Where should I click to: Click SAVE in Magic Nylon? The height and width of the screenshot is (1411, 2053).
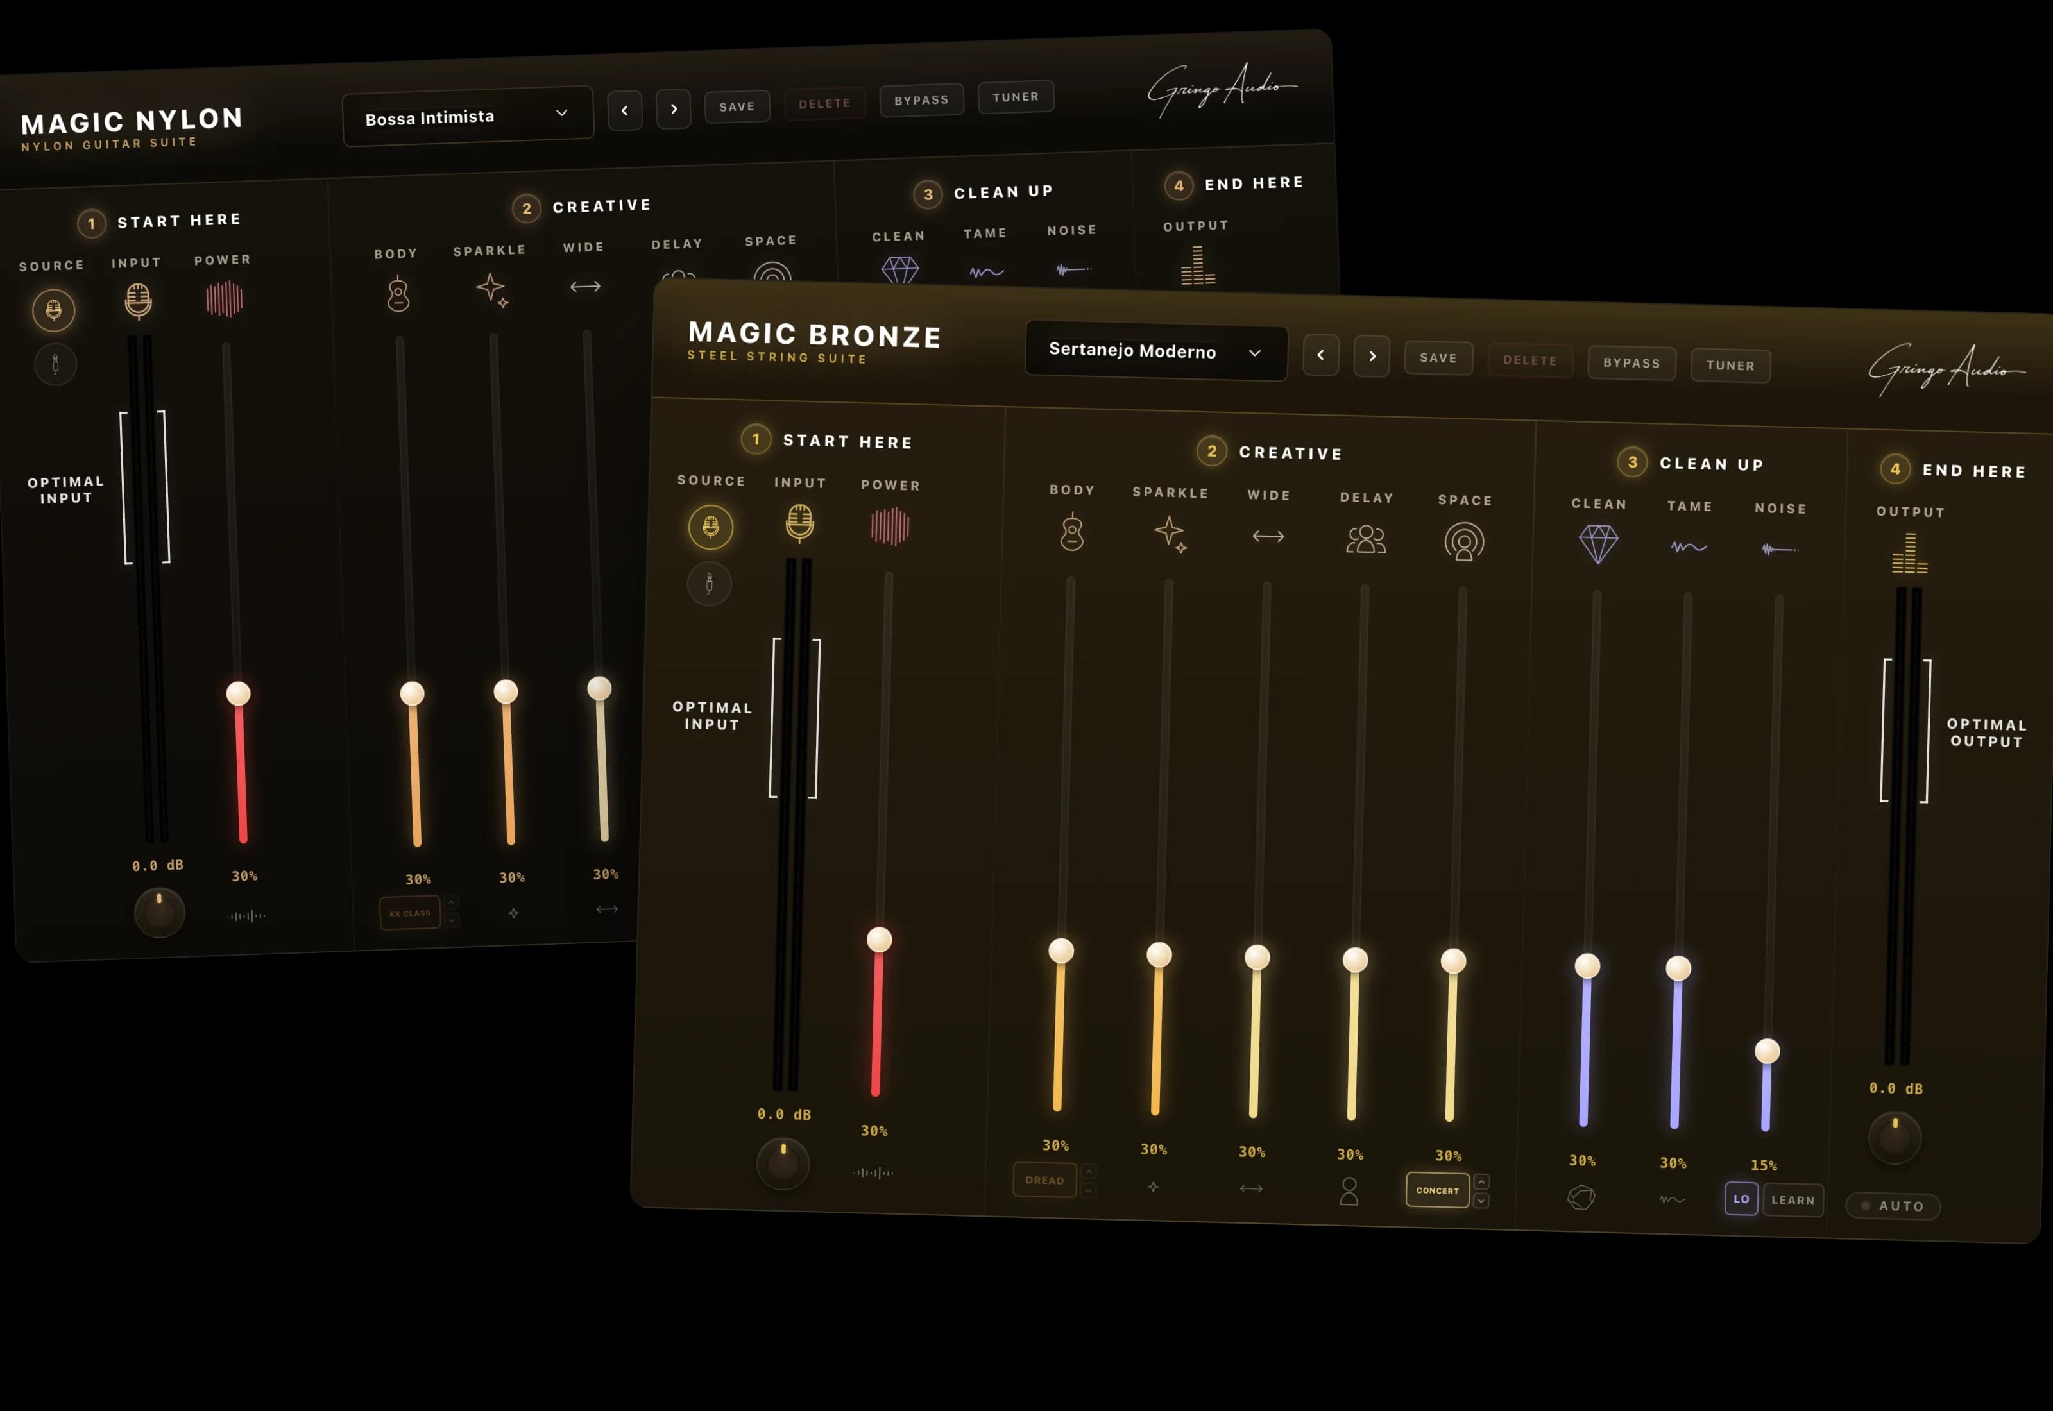point(737,106)
